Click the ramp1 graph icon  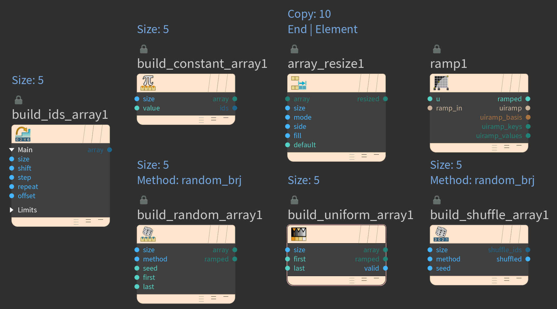click(441, 83)
